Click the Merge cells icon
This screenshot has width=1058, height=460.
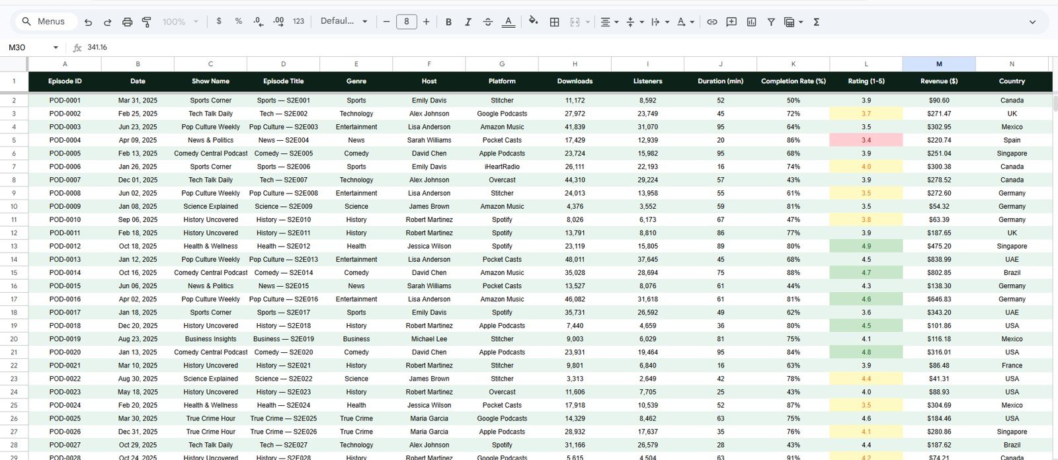(575, 22)
